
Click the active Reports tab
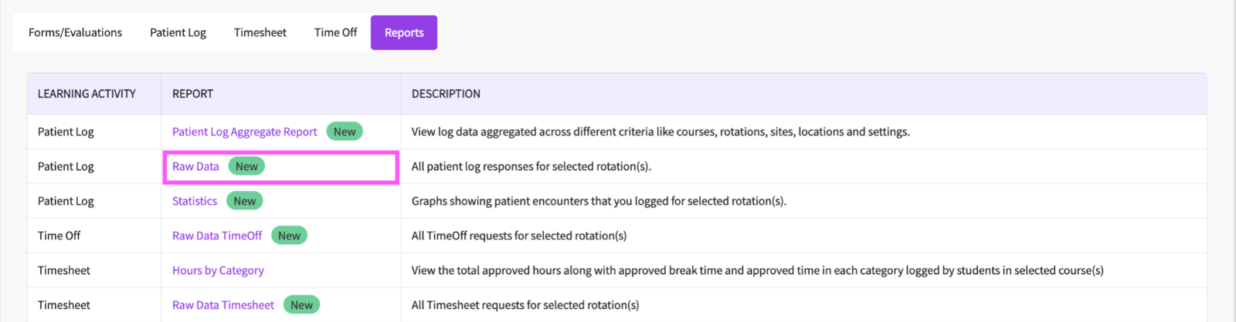[x=404, y=32]
